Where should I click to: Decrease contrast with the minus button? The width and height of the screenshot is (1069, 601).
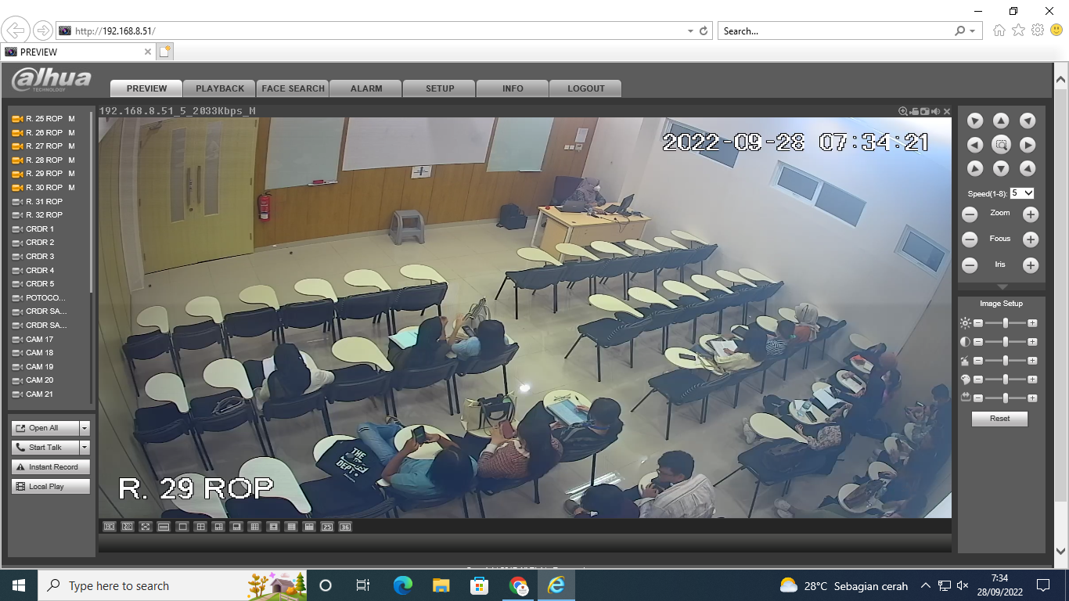click(x=978, y=342)
